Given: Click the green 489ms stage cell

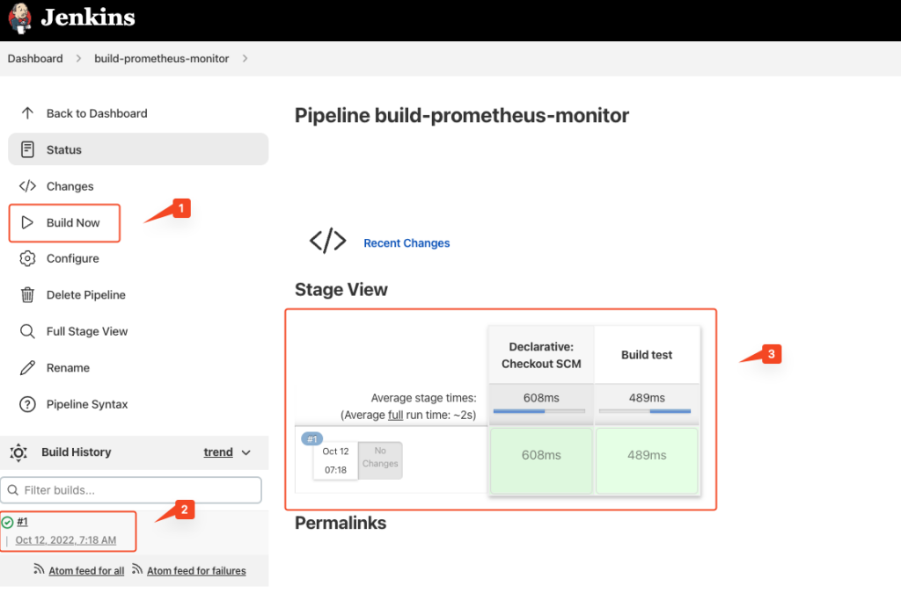Looking at the screenshot, I should (x=647, y=460).
